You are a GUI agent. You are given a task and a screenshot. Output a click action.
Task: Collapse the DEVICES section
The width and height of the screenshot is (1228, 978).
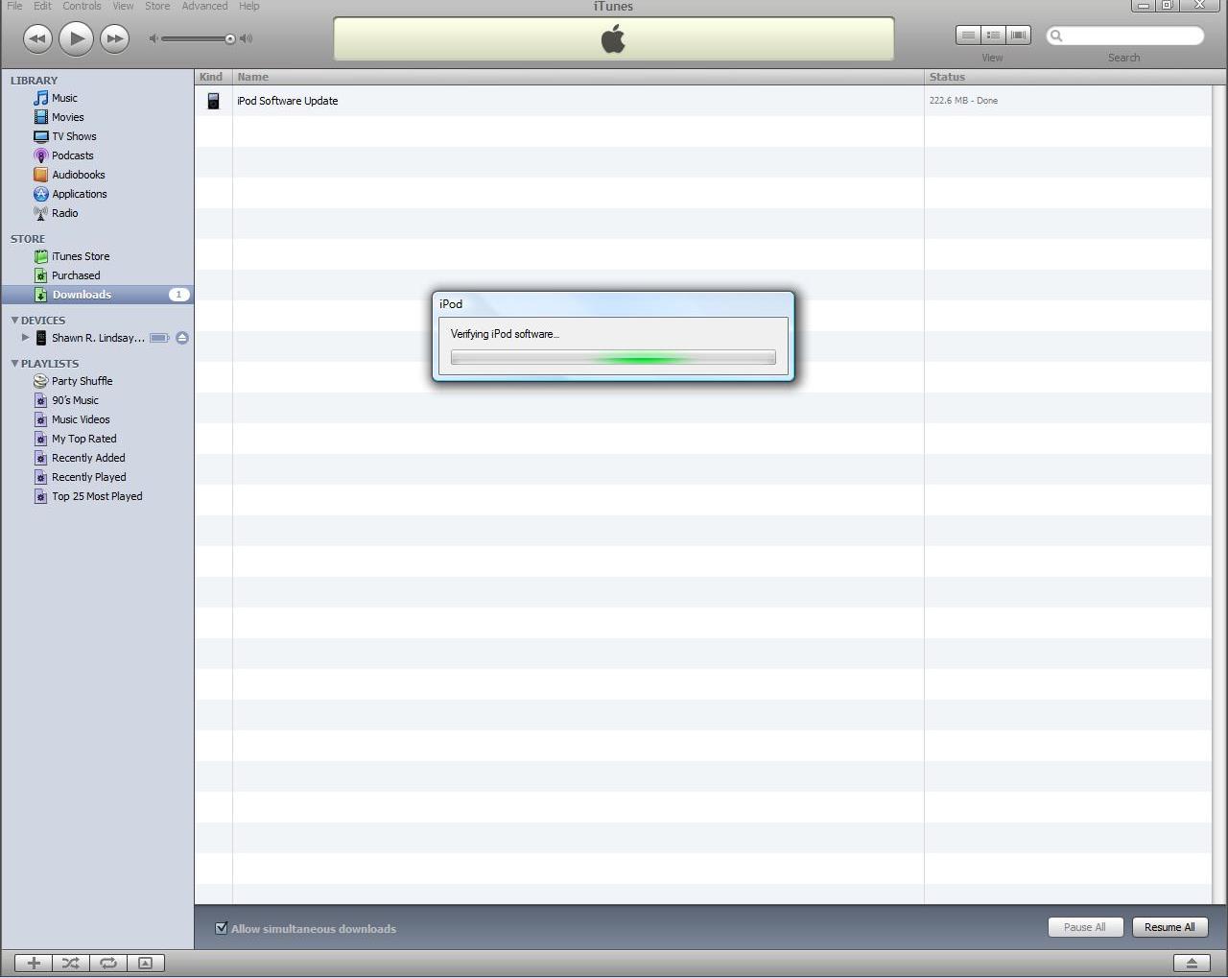point(14,320)
